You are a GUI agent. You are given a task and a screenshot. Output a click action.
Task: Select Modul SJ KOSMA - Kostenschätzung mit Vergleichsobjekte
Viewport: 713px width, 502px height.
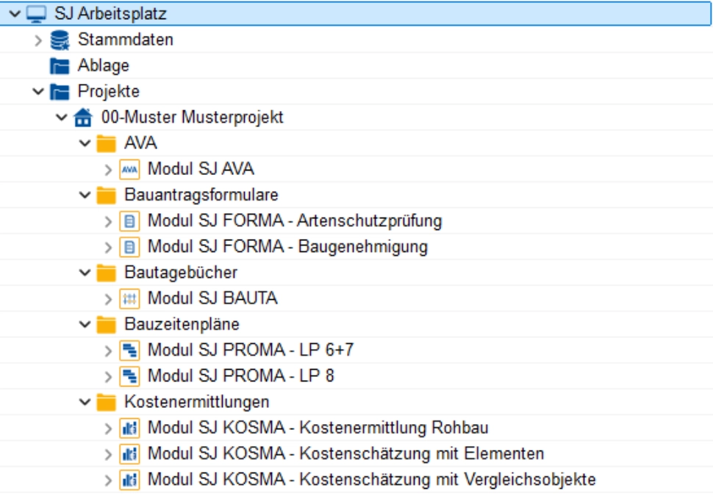pos(371,480)
